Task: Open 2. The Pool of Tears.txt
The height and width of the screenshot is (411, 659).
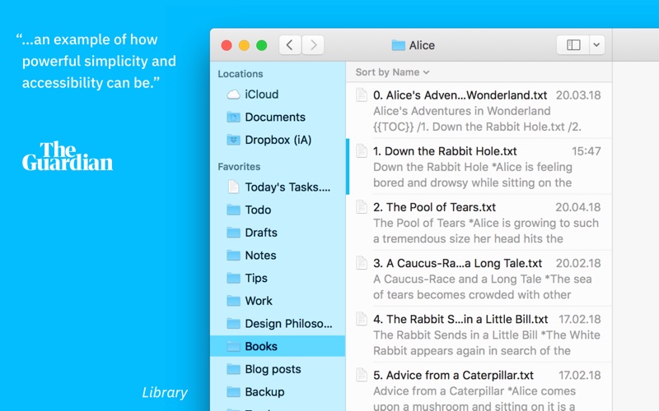Action: click(434, 207)
